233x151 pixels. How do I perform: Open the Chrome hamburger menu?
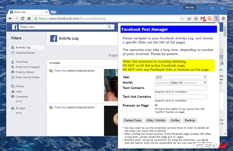(x=224, y=18)
